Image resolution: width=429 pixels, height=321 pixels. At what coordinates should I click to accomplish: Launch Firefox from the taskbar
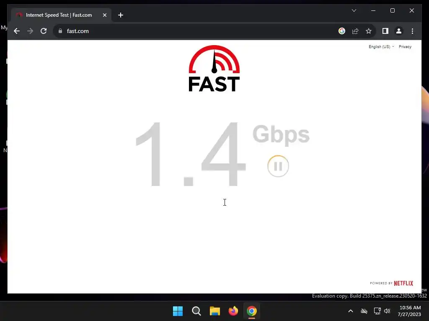click(x=233, y=311)
